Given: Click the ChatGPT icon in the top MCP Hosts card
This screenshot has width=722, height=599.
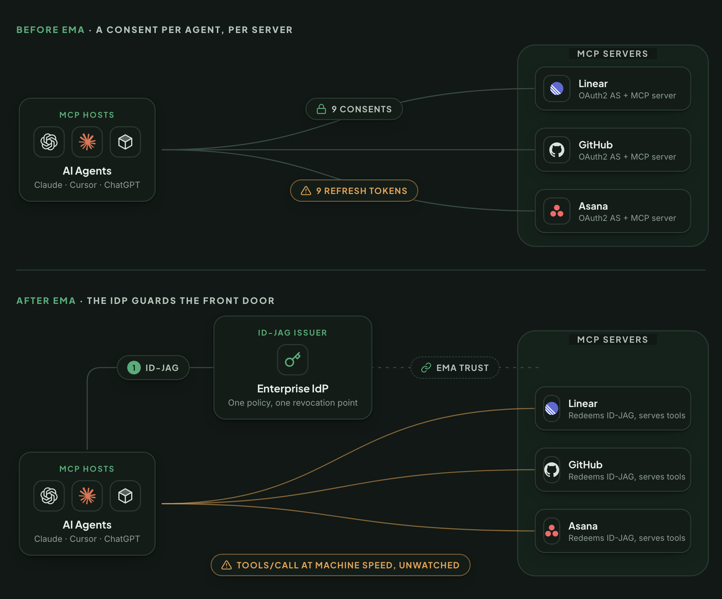Looking at the screenshot, I should point(49,142).
